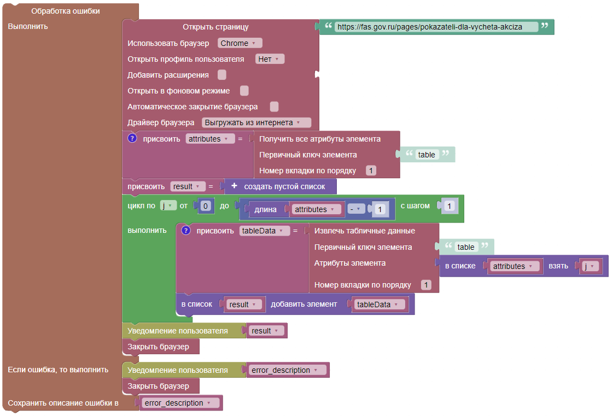Open the result variable dropdown in the присвоить block

tap(188, 186)
